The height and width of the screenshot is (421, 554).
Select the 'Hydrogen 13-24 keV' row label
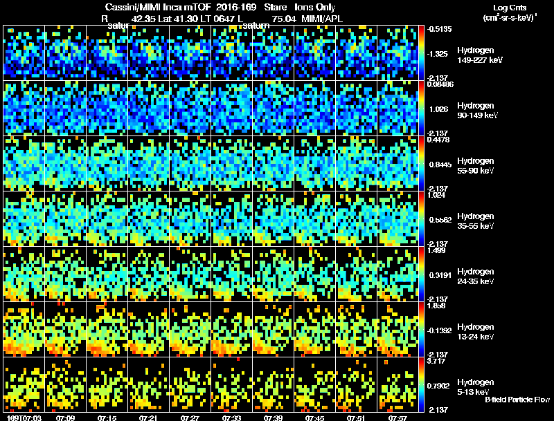click(476, 332)
